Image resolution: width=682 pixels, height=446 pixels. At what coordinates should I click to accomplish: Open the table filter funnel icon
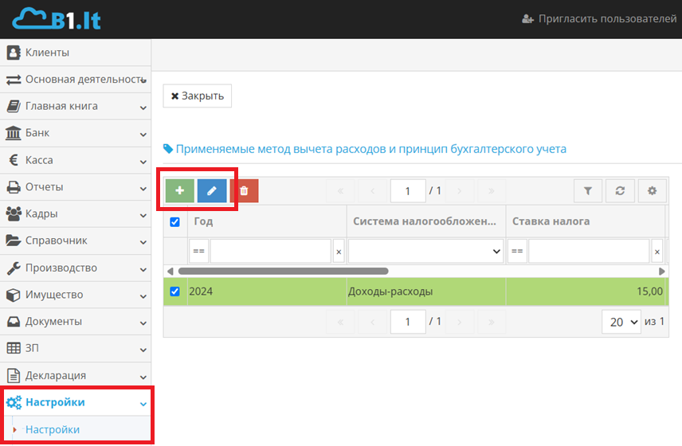588,190
